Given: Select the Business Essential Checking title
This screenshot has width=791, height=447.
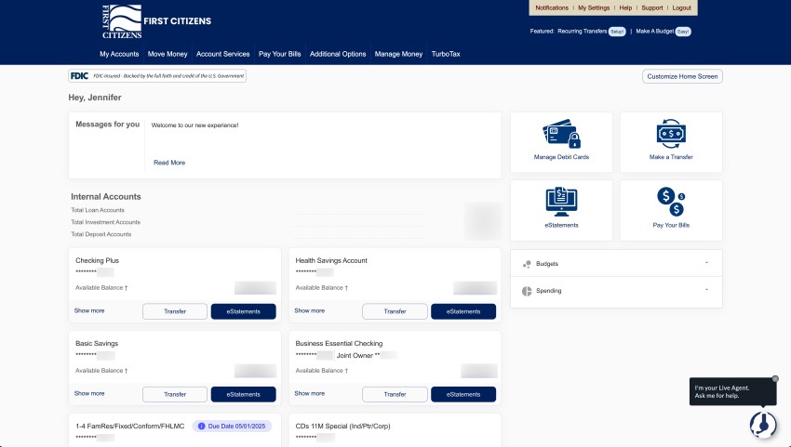Looking at the screenshot, I should (339, 343).
